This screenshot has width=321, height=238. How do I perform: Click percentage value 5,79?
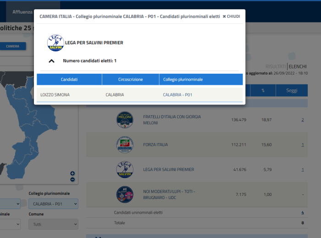[267, 170]
